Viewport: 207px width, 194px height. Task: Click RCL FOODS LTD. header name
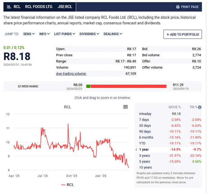(x=39, y=7)
